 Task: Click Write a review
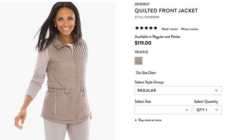click(x=190, y=29)
